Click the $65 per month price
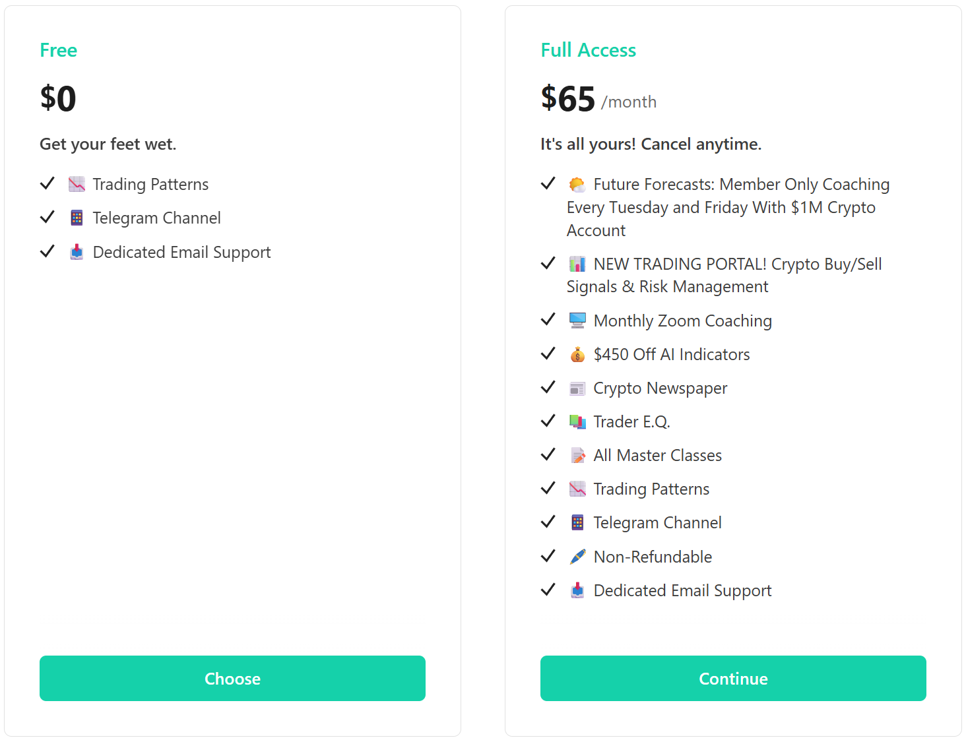Screen dimensions: 966x740 [x=598, y=99]
